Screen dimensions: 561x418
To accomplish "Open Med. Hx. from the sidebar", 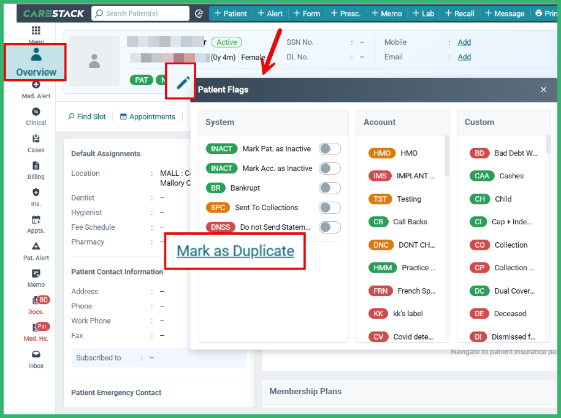I will coord(35,333).
